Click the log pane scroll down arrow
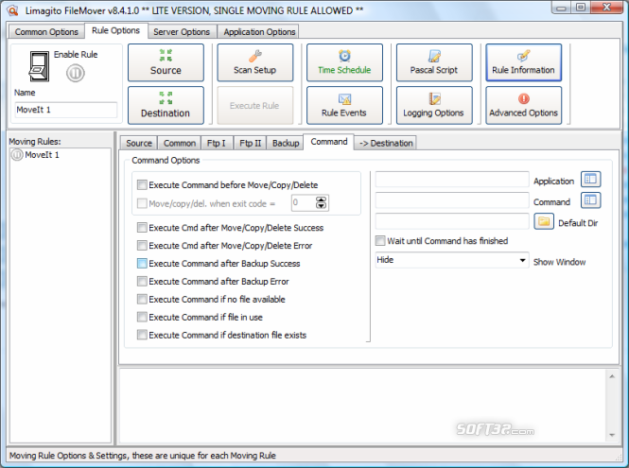The width and height of the screenshot is (629, 468). [x=612, y=435]
